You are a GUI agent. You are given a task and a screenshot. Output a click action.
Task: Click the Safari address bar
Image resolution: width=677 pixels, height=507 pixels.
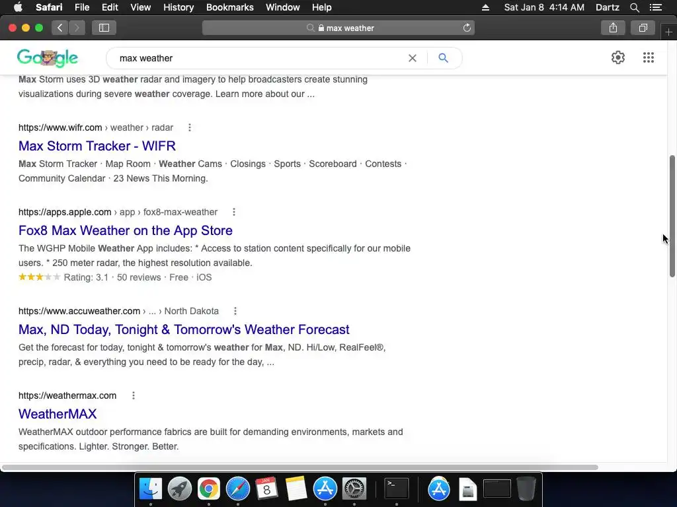(338, 28)
